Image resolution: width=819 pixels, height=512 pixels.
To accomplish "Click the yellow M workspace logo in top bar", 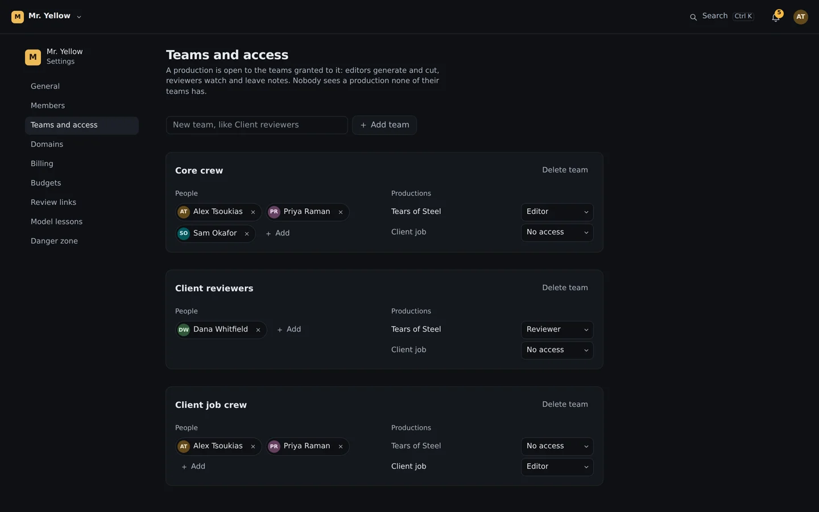I will 18,16.
